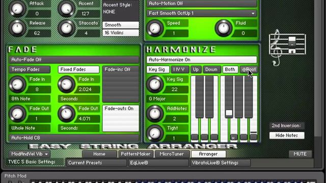Switch to the PatternMaker tab
Image resolution: width=326 pixels, height=183 pixels.
click(x=135, y=154)
